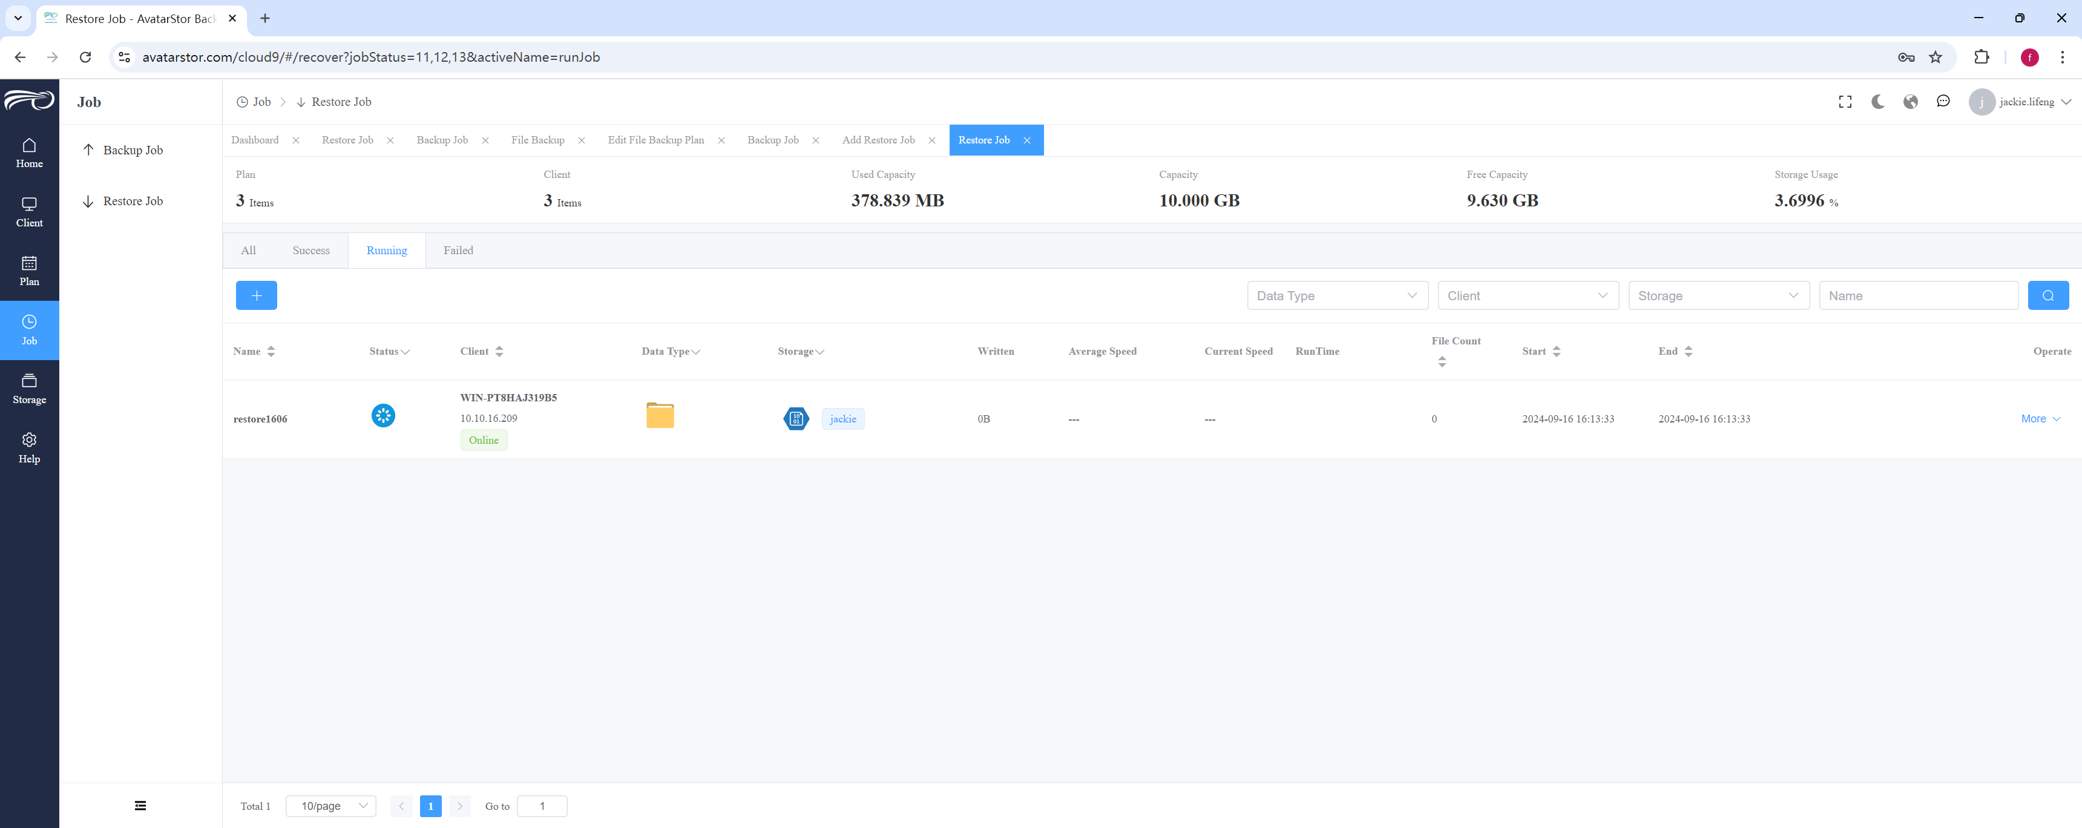Switch to dark mode moon icon
The height and width of the screenshot is (828, 2082).
pyautogui.click(x=1877, y=102)
